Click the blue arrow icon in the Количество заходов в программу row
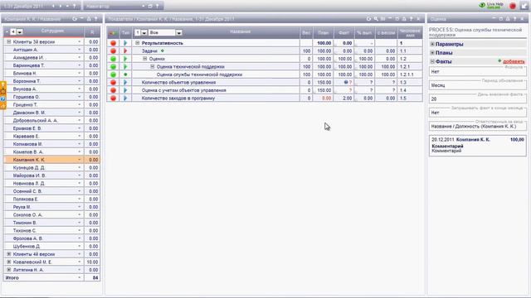Viewport: 531px width, 298px height. 125,98
